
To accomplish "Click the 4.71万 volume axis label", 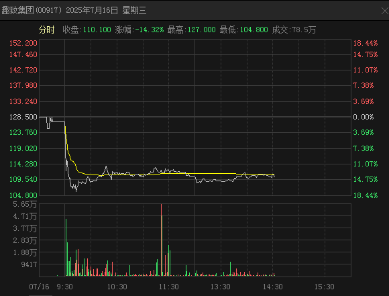I will click(25, 216).
